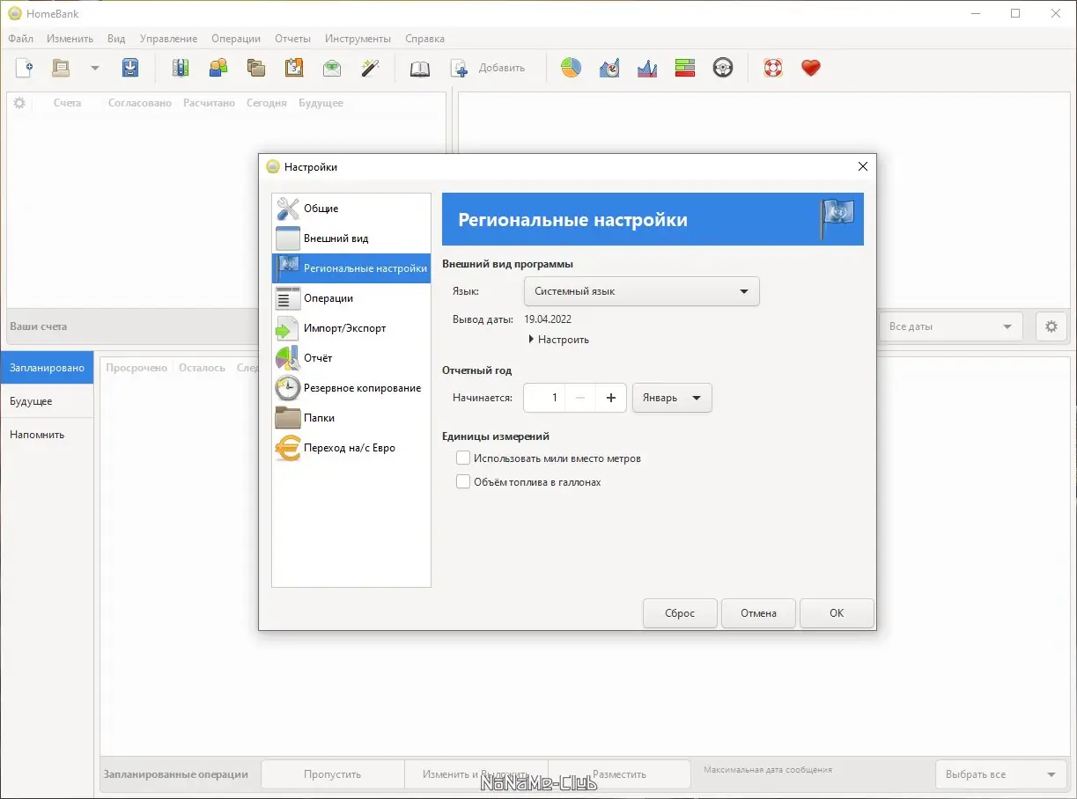Open the vehicle cost steering wheel icon
The width and height of the screenshot is (1077, 799).
723,68
